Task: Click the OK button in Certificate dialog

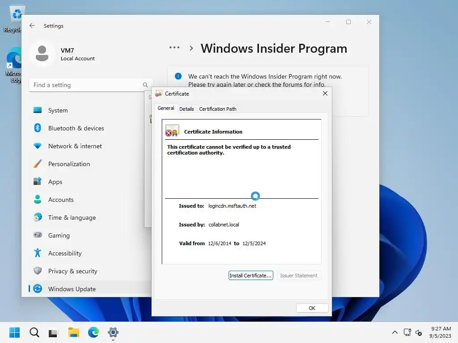Action: [x=312, y=308]
